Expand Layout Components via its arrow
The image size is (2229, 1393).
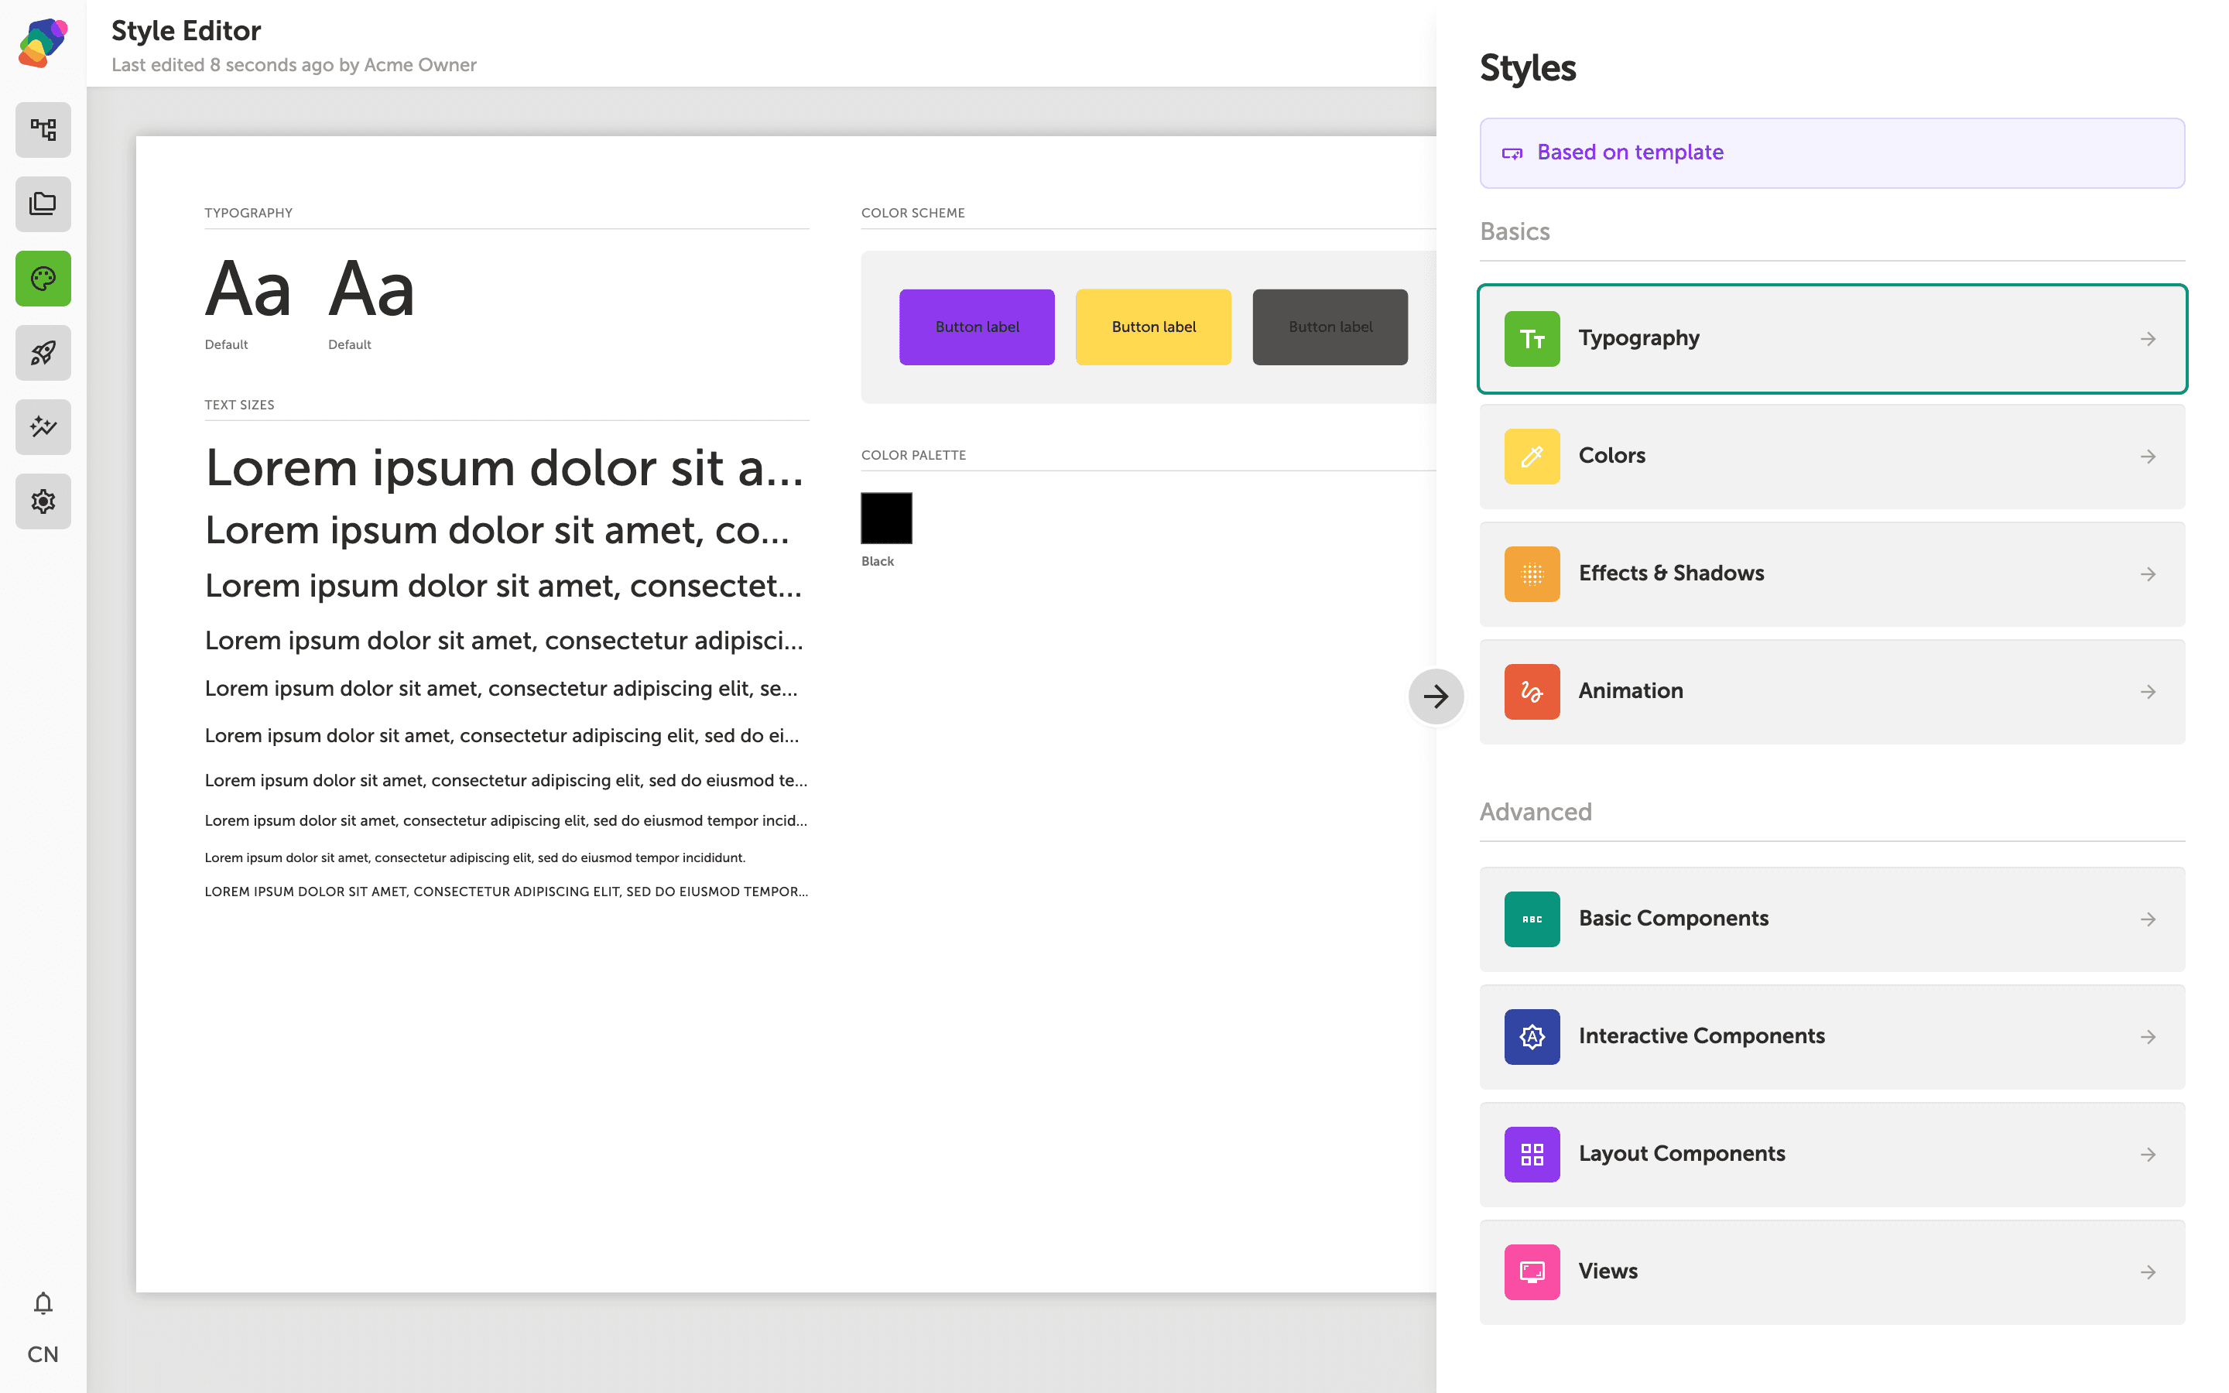point(2148,1155)
